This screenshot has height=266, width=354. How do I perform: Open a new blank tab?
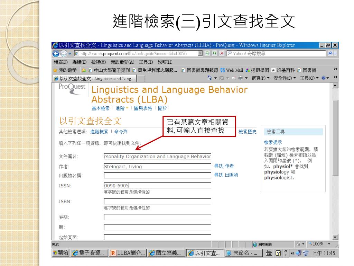(141, 79)
